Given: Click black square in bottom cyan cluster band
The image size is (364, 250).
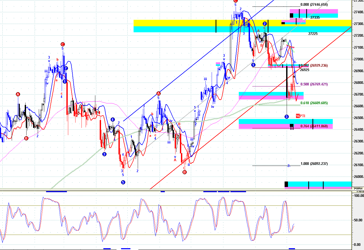Looking at the screenshot, I should point(286,184).
